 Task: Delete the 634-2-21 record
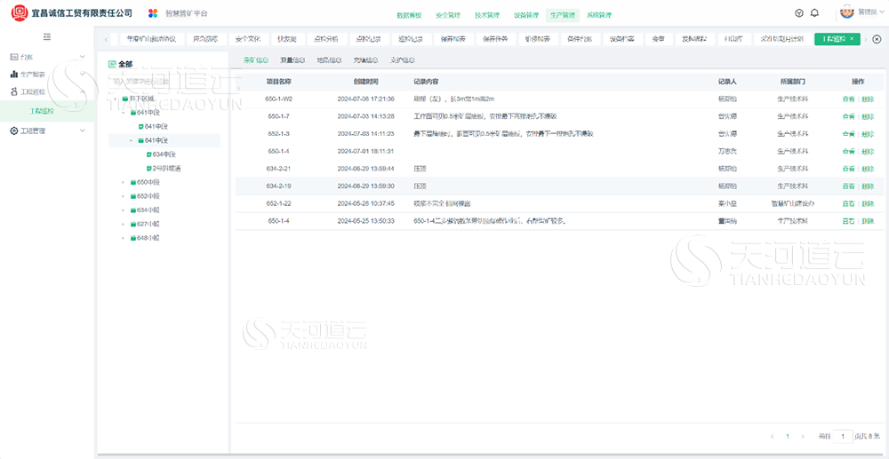(x=868, y=169)
